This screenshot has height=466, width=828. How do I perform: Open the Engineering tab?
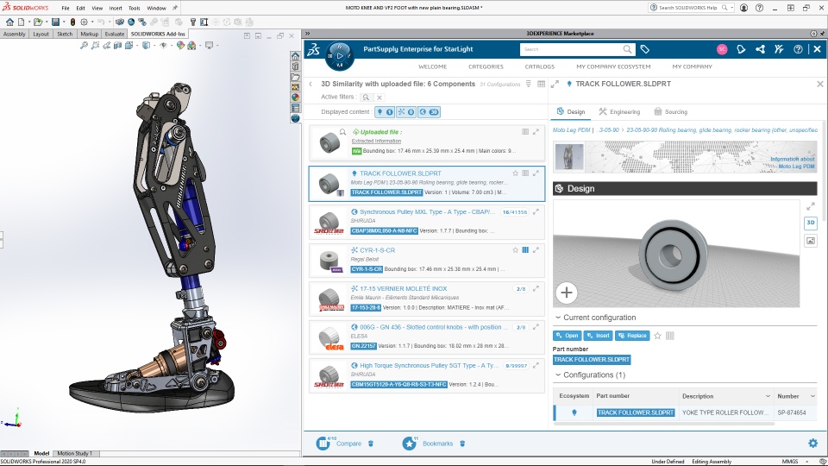coord(619,112)
